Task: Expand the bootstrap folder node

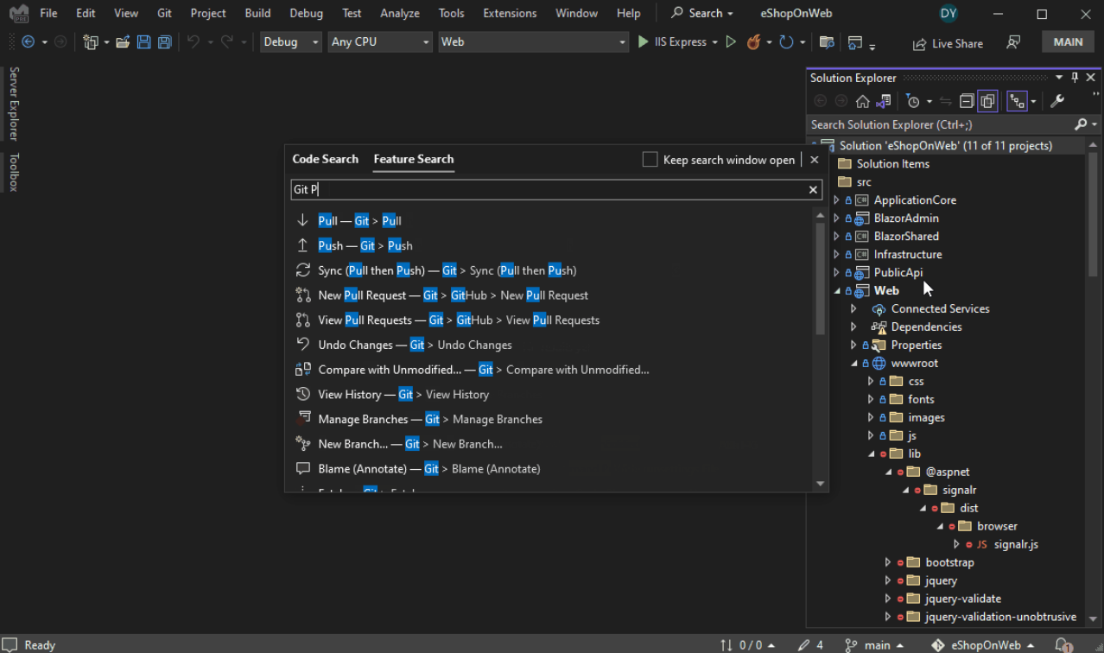Action: [x=888, y=562]
